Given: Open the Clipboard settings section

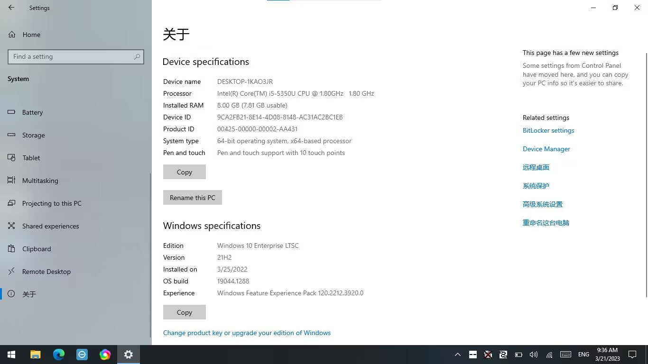Looking at the screenshot, I should (x=37, y=249).
